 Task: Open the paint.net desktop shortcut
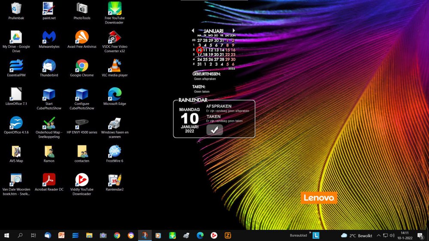point(49,9)
